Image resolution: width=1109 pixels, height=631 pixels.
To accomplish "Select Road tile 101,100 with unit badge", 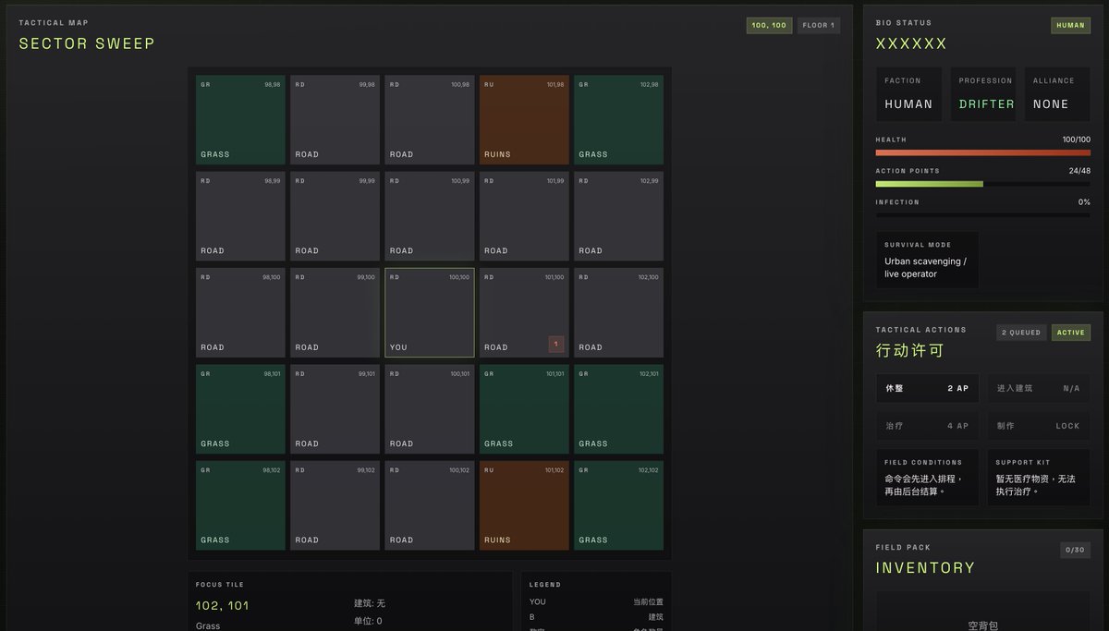I will click(524, 312).
